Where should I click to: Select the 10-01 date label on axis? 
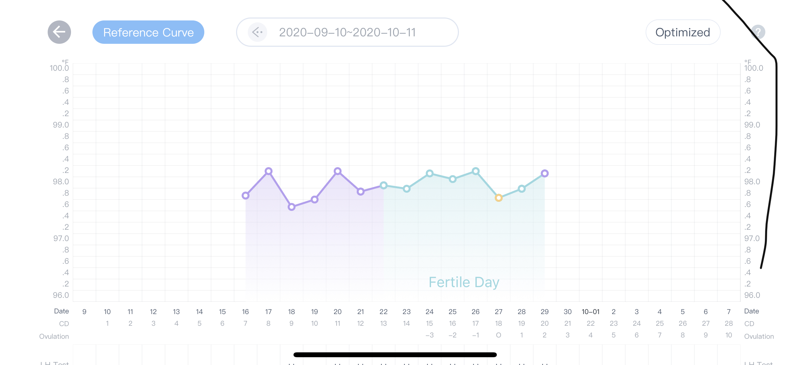(x=590, y=312)
